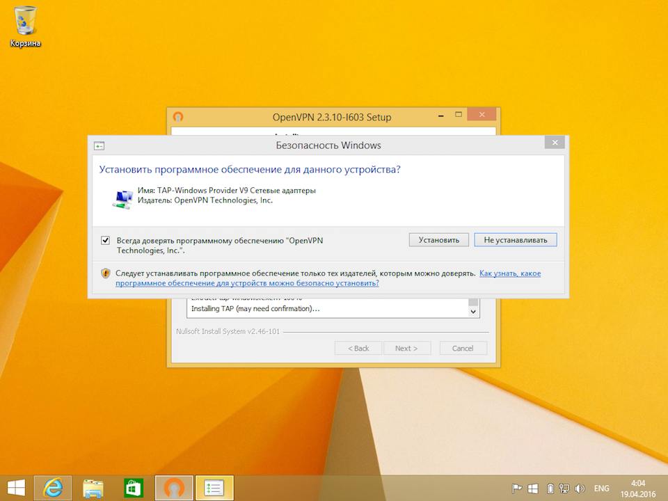Open Windows Store from the taskbar

point(134,488)
